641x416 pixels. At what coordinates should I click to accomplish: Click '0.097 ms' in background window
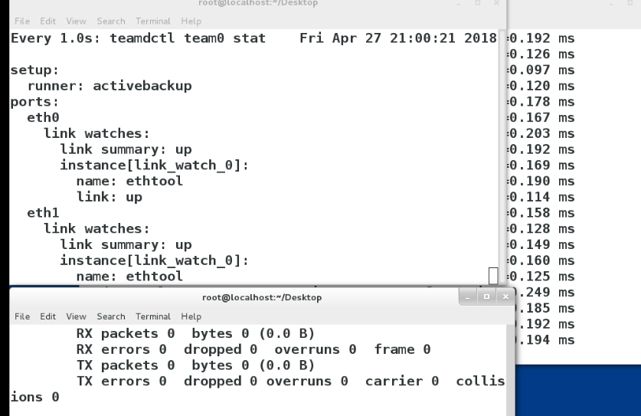[541, 70]
